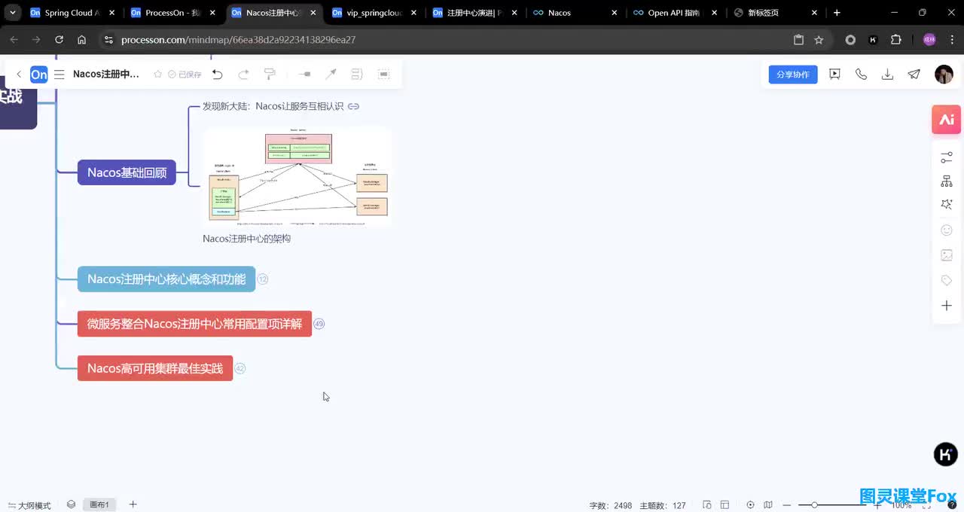
Task: Select the 微服务整合Nacos注册中心常用配置项详解 node
Action: click(x=194, y=324)
